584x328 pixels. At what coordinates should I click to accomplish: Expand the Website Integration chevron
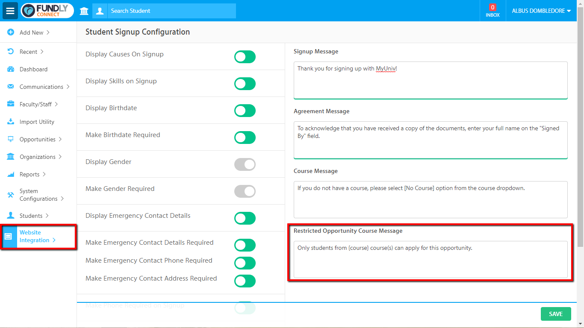coord(54,240)
